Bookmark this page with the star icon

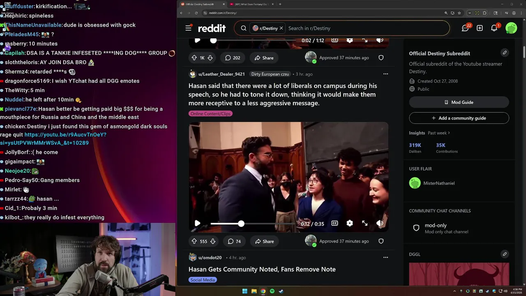click(459, 13)
